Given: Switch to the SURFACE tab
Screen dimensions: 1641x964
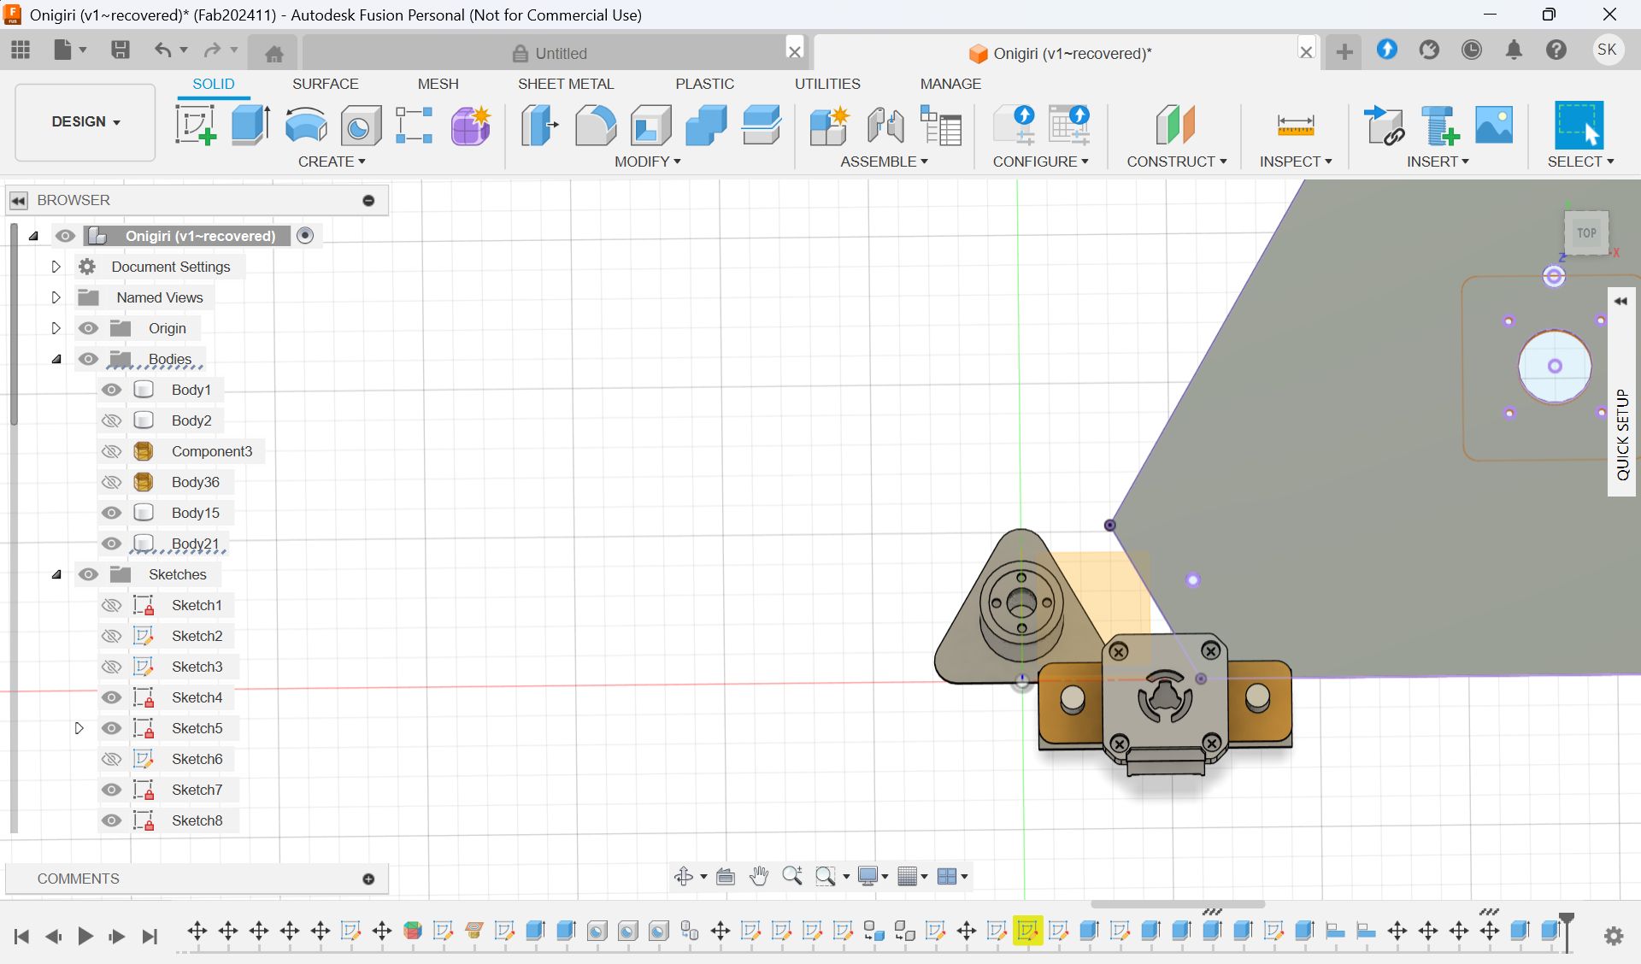Looking at the screenshot, I should (x=325, y=84).
